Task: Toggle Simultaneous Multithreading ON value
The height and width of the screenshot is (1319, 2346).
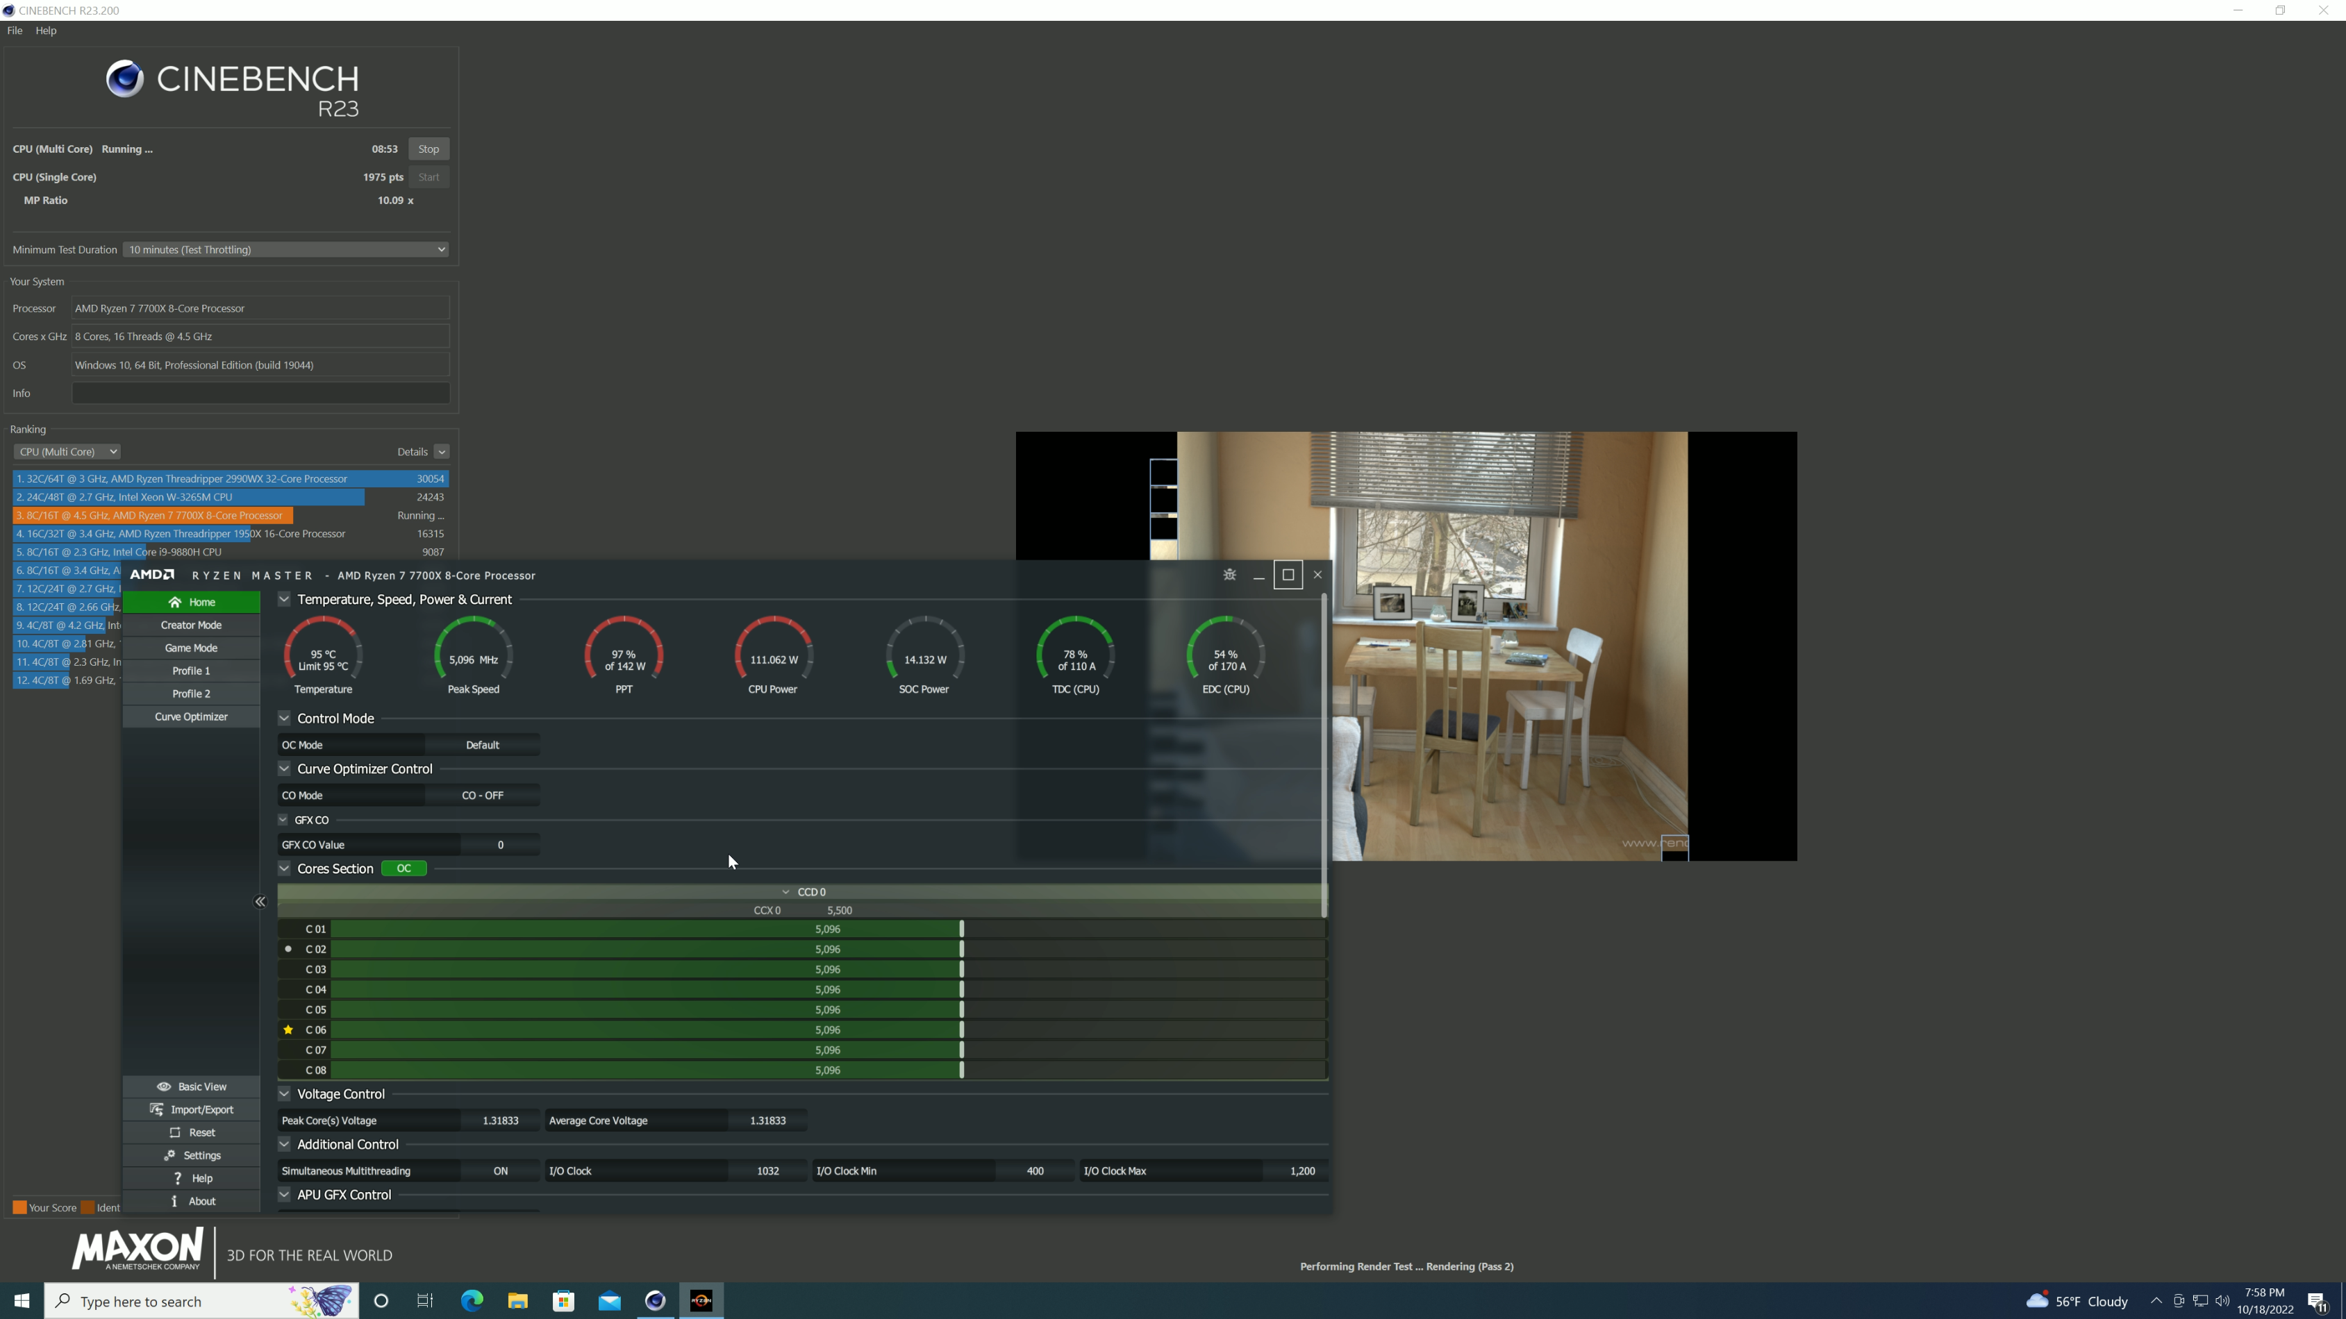Action: (501, 1170)
